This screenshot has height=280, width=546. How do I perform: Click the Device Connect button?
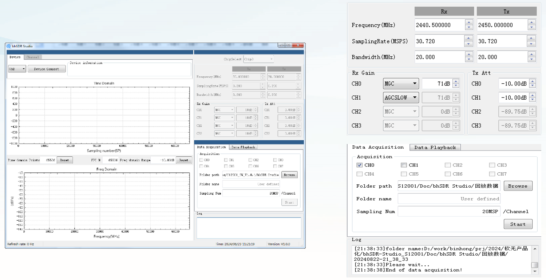[x=47, y=69]
